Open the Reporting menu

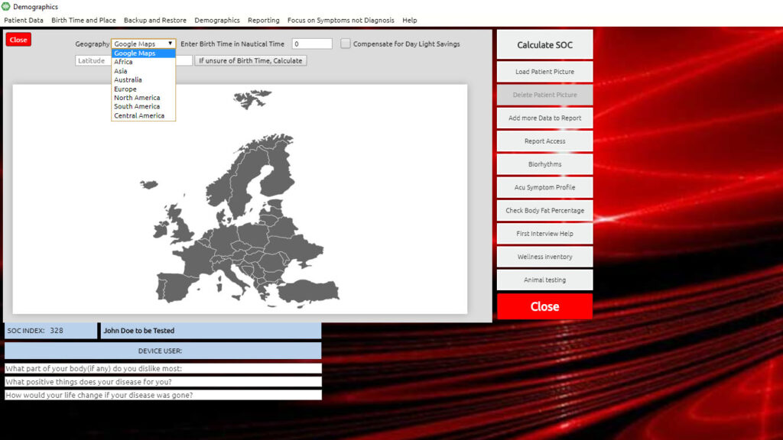pyautogui.click(x=263, y=21)
